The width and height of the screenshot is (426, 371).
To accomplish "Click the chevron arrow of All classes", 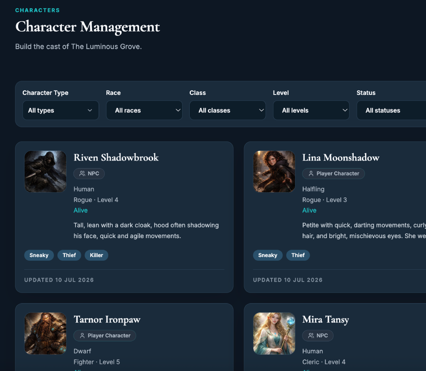I will click(261, 110).
